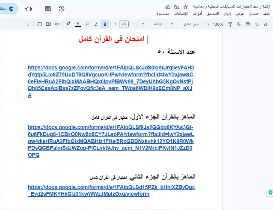Open zoom level 100% dropdown

click(216, 24)
